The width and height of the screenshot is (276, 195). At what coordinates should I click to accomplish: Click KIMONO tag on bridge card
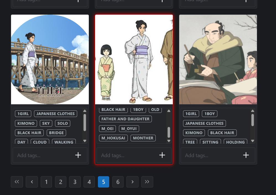click(x=26, y=123)
